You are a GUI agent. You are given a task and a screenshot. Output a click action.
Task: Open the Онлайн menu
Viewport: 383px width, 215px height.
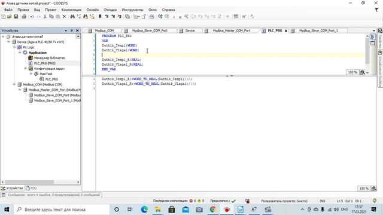[93, 10]
